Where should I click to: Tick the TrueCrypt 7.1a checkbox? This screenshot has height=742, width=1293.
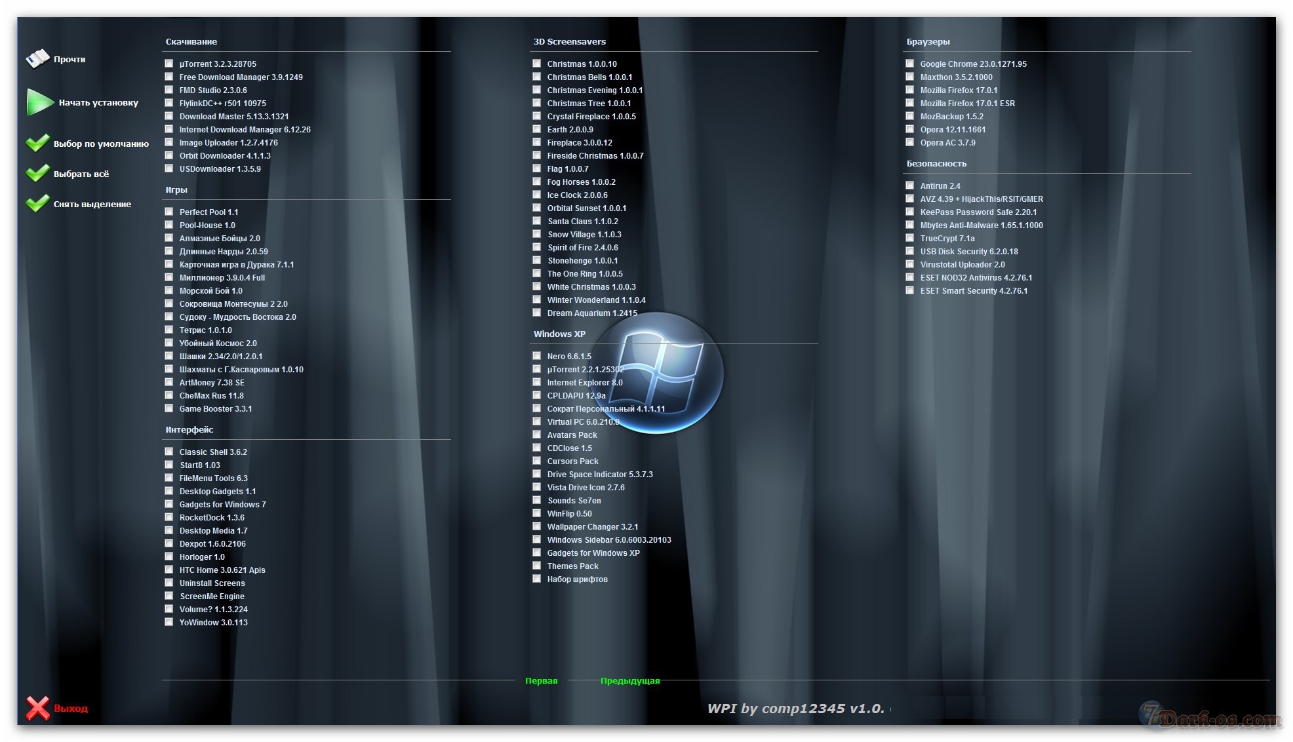point(910,238)
